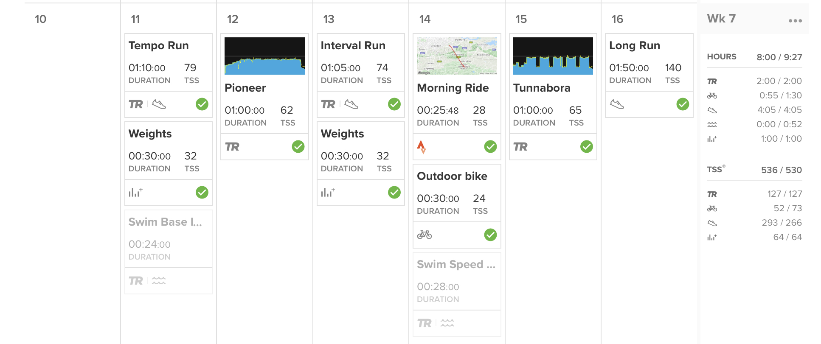Toggle the green completed check on Tempo Run
This screenshot has width=821, height=344.
coord(202,104)
